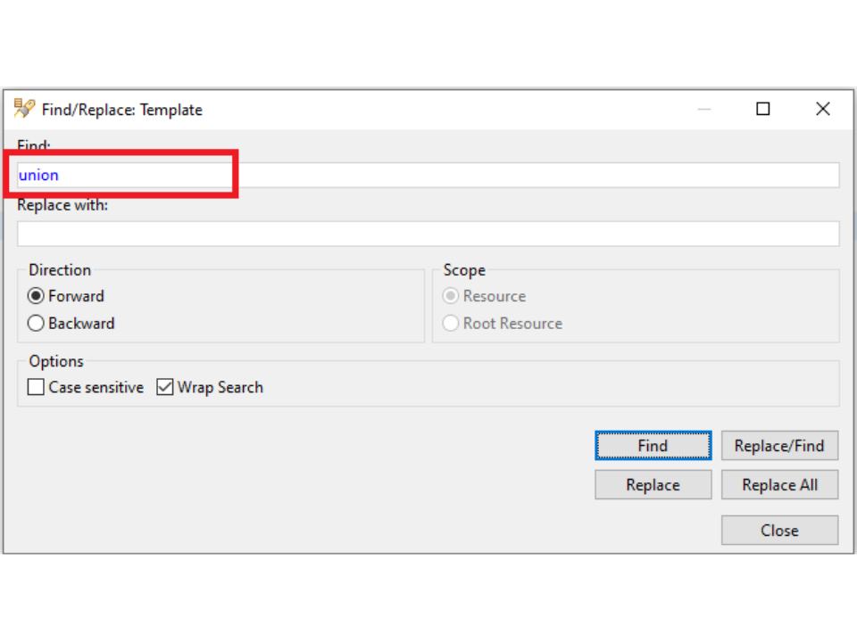
Task: Click the "Find/Replace: Template" title bar text
Action: (x=122, y=110)
